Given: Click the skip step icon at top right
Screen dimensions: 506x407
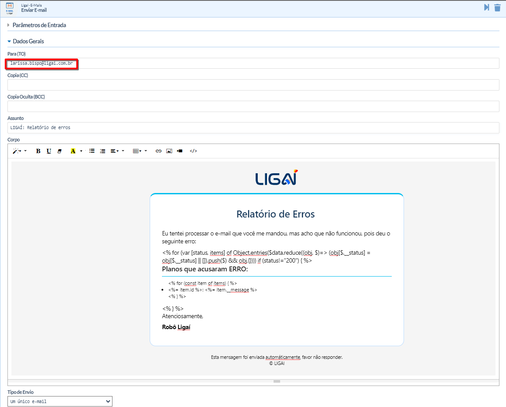Looking at the screenshot, I should pyautogui.click(x=487, y=7).
